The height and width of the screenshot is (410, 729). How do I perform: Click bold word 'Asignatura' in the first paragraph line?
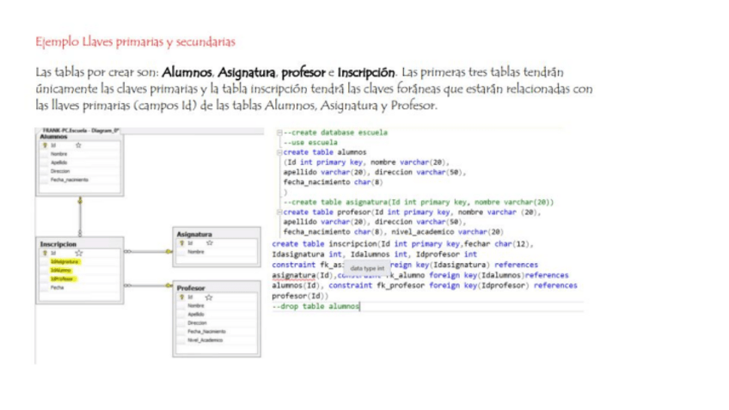tap(247, 72)
